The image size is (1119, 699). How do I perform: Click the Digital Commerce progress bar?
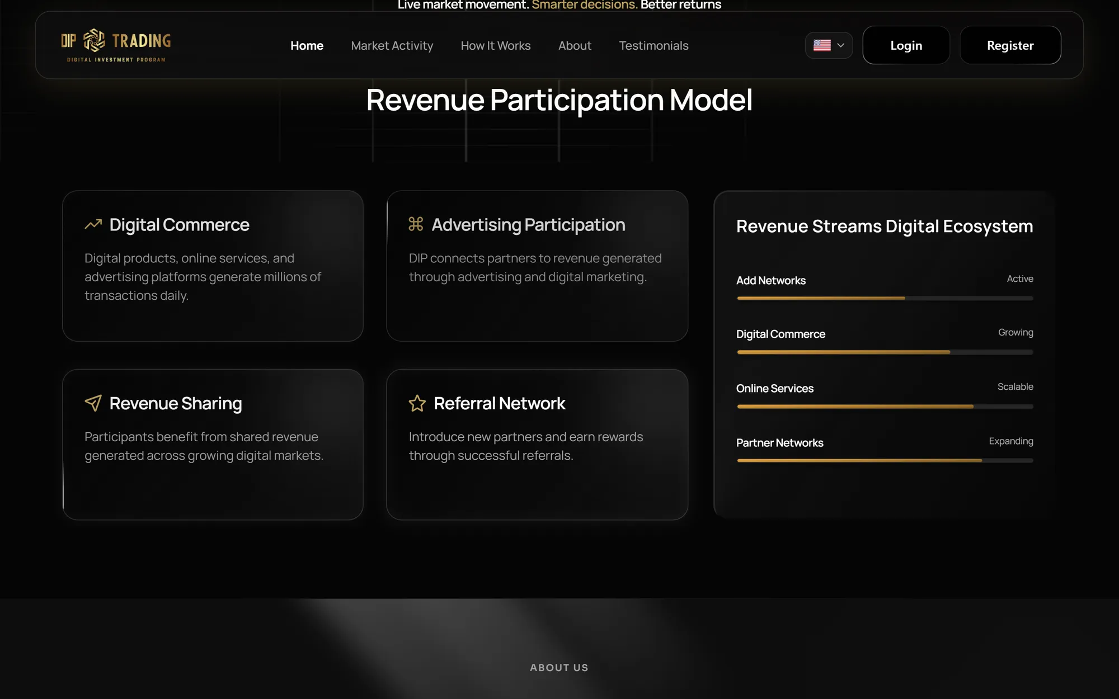(885, 352)
